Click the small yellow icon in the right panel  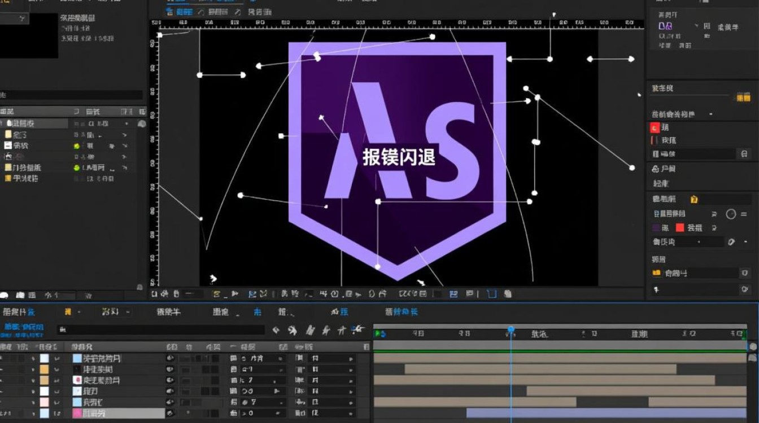coord(694,199)
